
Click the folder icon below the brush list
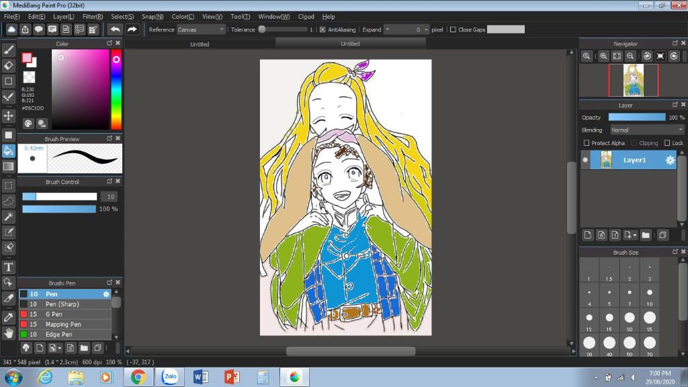pos(84,348)
